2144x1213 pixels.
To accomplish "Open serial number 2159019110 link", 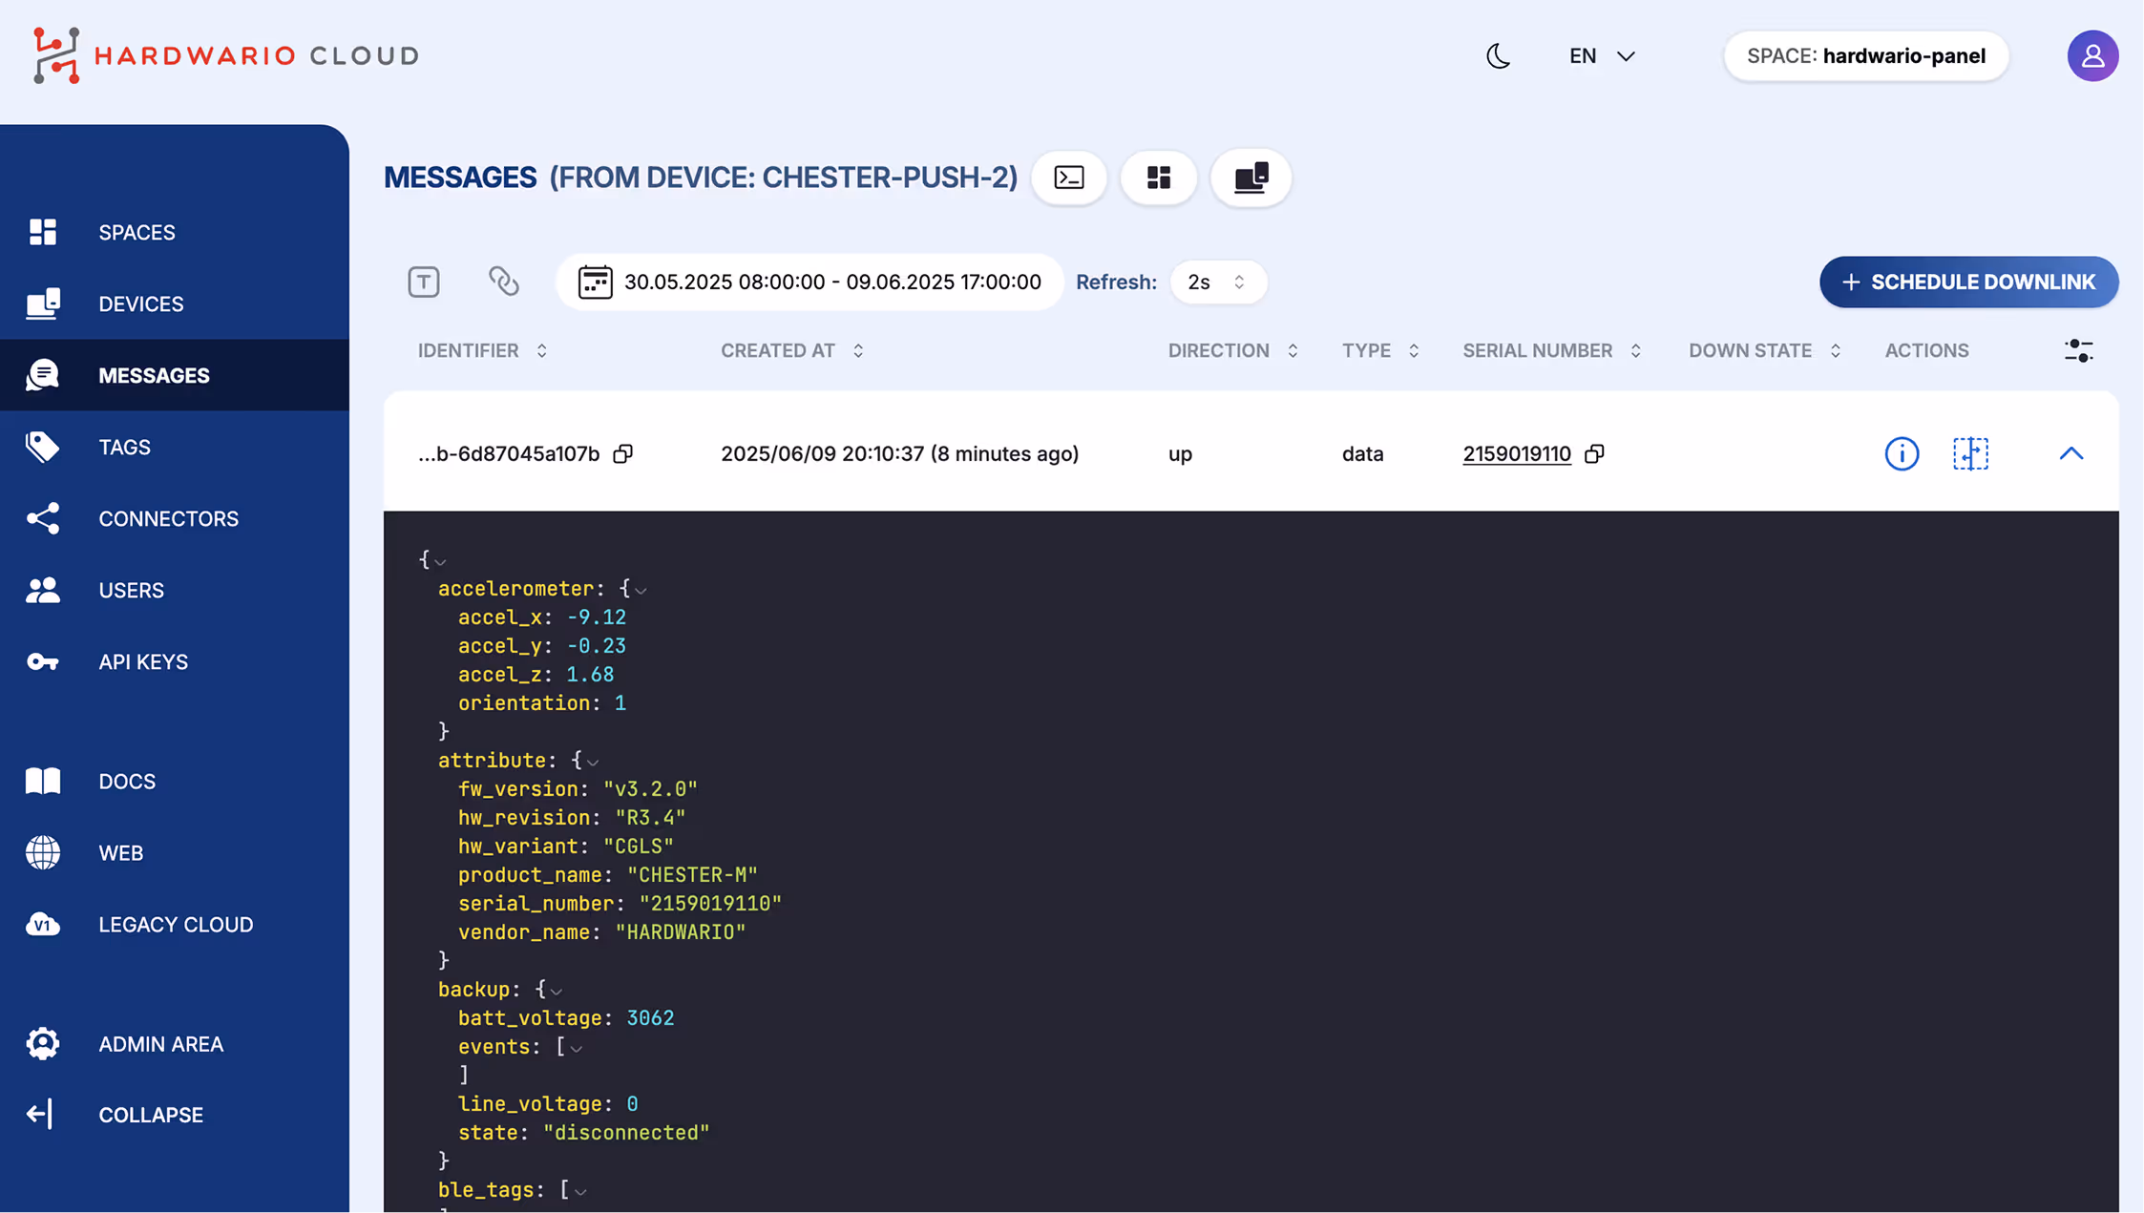I will point(1517,453).
